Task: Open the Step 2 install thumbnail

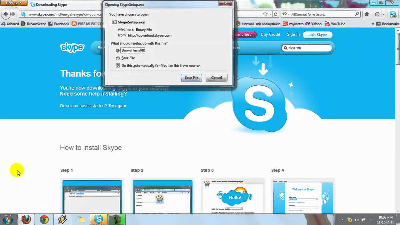Action: click(162, 196)
